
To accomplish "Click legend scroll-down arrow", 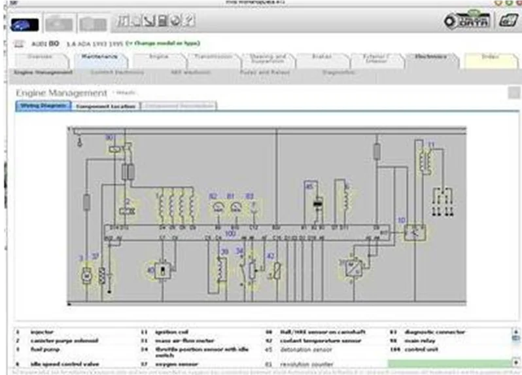I will pyautogui.click(x=515, y=363).
